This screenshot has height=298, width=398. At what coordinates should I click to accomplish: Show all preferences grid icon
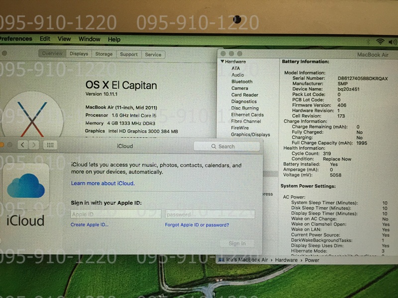pyautogui.click(x=50, y=145)
